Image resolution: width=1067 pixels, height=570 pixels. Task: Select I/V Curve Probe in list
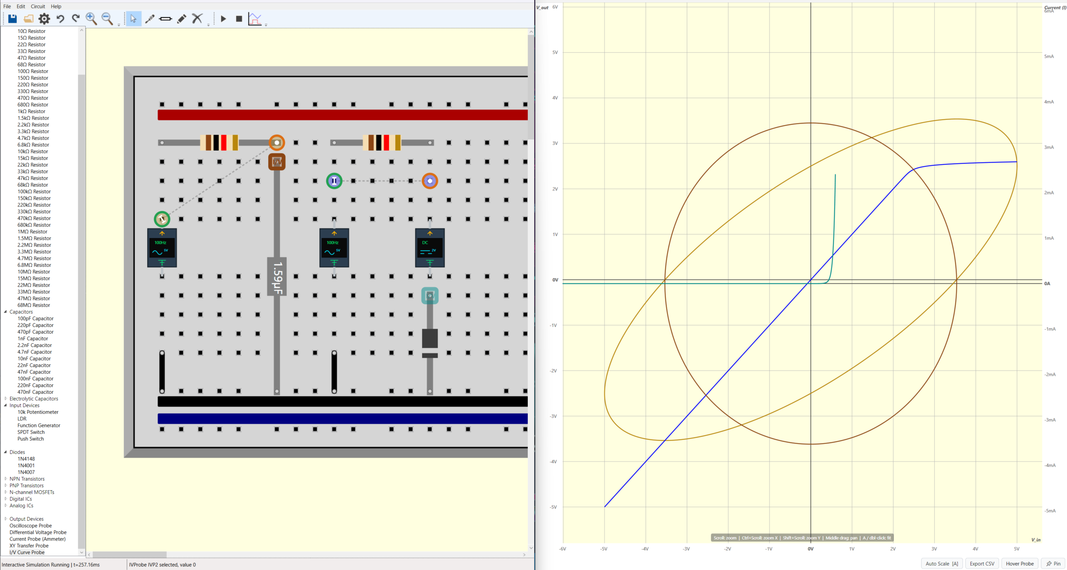(x=27, y=552)
